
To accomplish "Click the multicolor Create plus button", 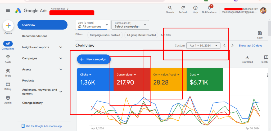I will tap(8, 26).
